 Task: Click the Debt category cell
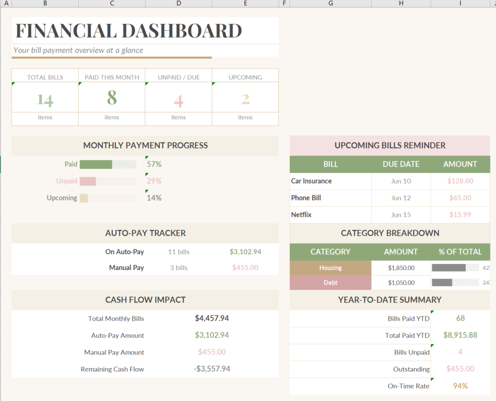click(x=331, y=283)
